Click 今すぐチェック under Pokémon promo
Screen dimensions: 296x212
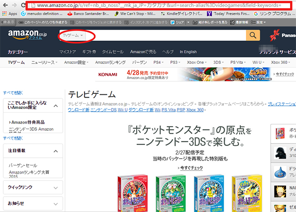[x=190, y=168]
